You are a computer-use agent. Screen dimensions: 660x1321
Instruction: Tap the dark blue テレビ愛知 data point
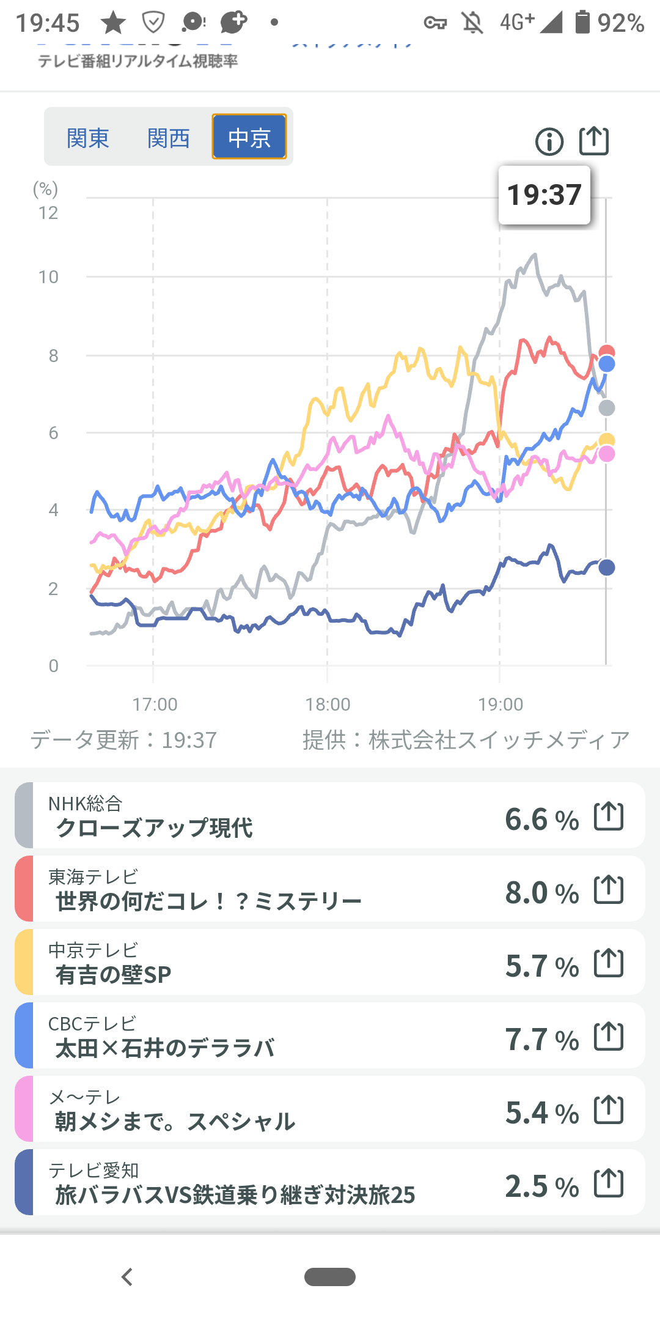pyautogui.click(x=606, y=568)
